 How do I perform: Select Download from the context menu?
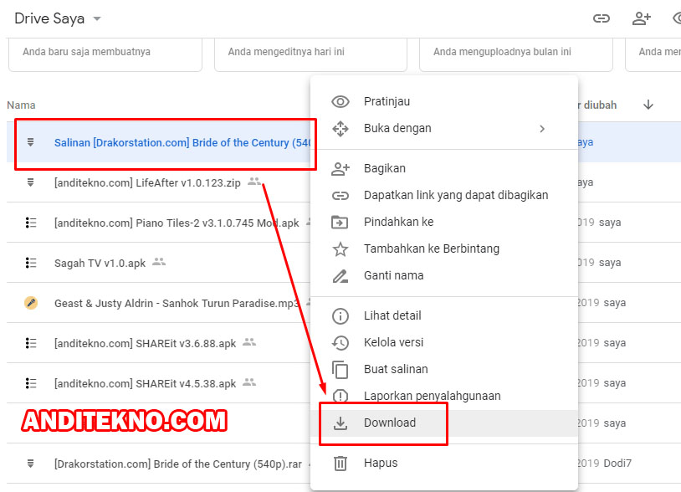pyautogui.click(x=390, y=423)
